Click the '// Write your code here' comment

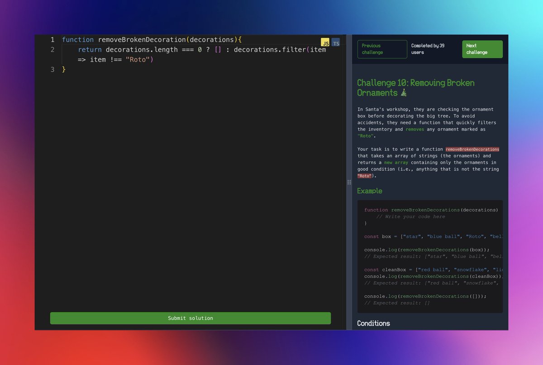click(x=410, y=216)
